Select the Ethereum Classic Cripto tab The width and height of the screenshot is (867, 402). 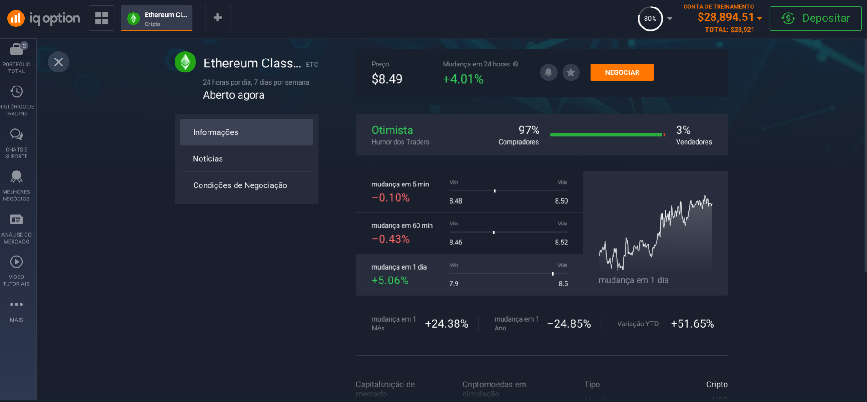point(156,18)
